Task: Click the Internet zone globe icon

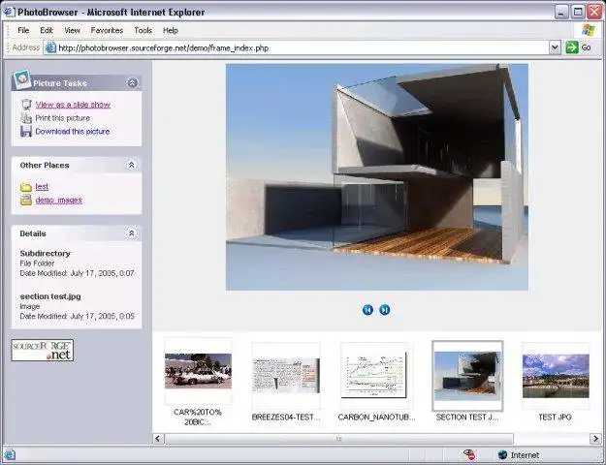Action: tap(502, 455)
